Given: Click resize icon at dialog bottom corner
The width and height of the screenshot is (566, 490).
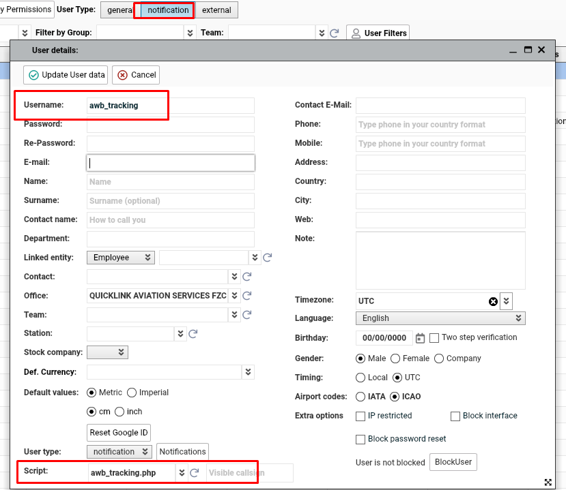Looking at the screenshot, I should [x=548, y=482].
